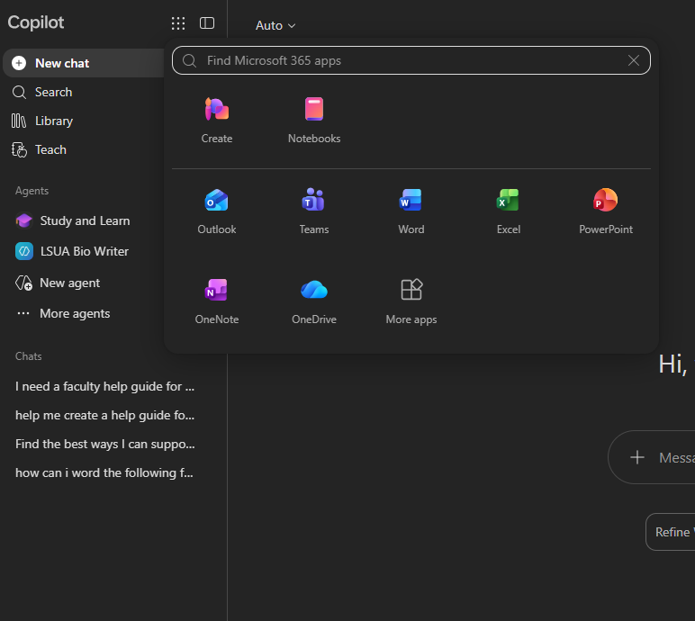
Task: Start a New chat
Action: tap(85, 63)
